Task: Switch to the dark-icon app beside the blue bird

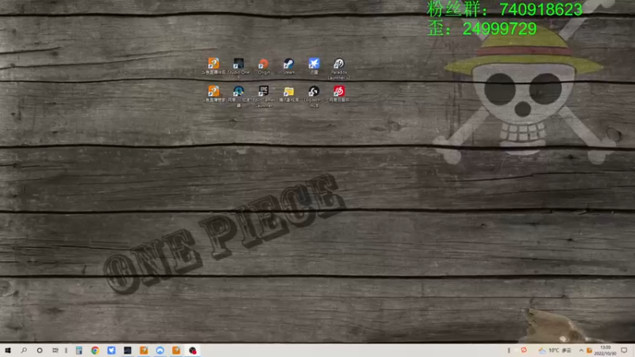Action: [x=128, y=351]
